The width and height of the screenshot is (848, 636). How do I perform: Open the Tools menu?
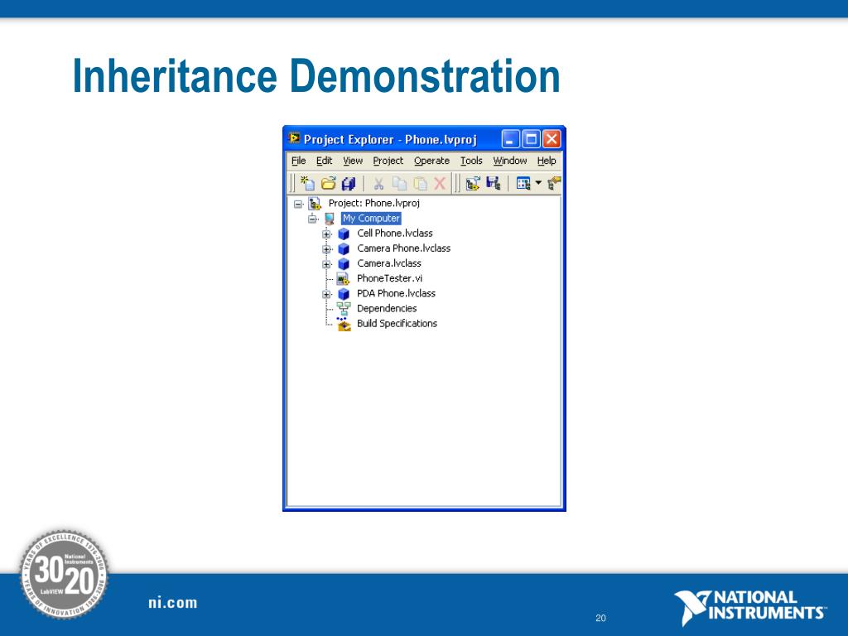click(x=471, y=161)
